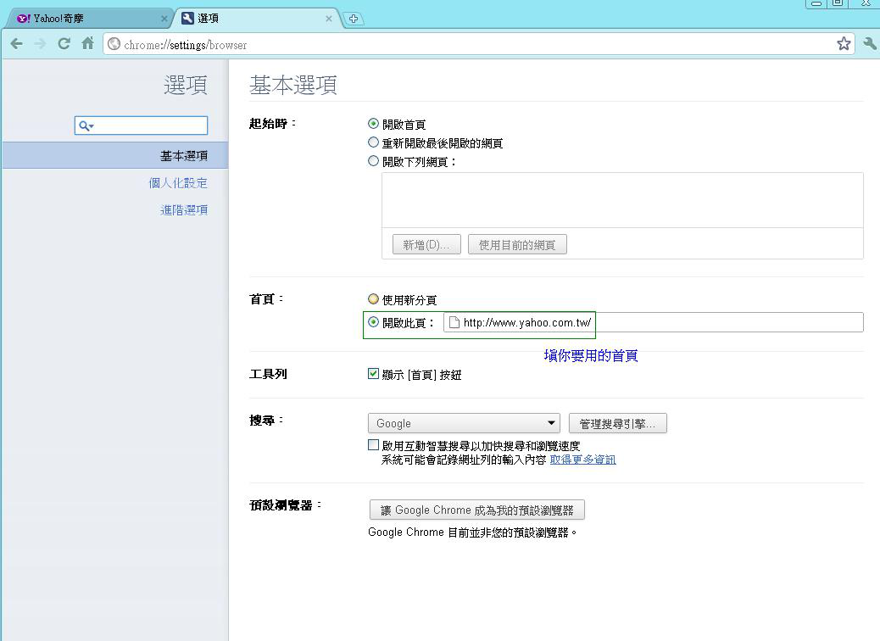Enable the 啟用互動智慧搜尋 checkbox
The height and width of the screenshot is (641, 880).
click(373, 445)
